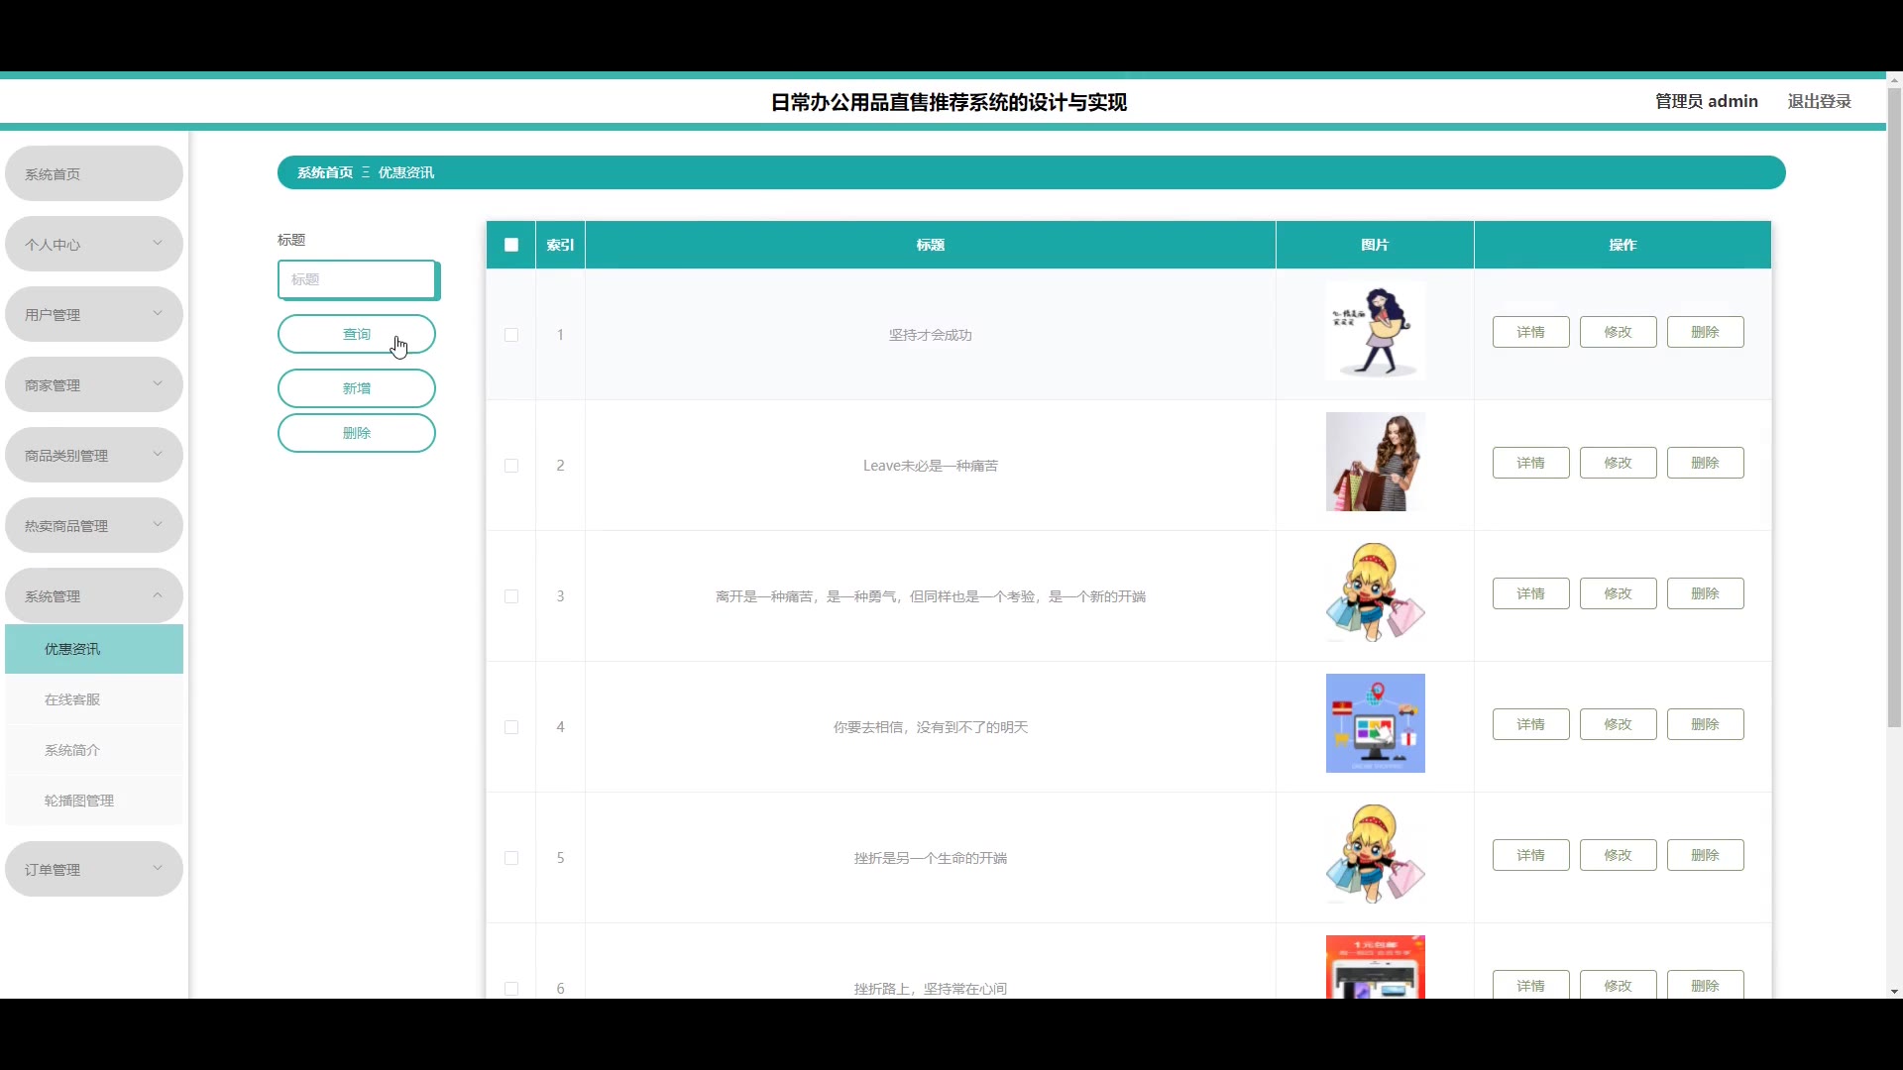Click 修改 for Leave未必是一种痛苦

(1619, 463)
